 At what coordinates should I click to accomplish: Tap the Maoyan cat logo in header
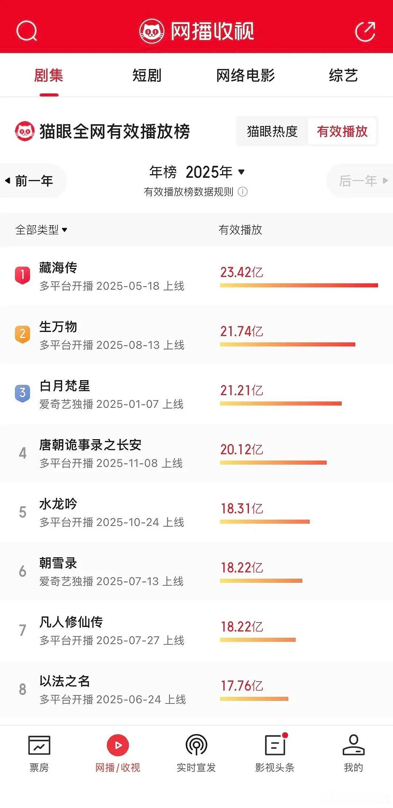click(152, 31)
